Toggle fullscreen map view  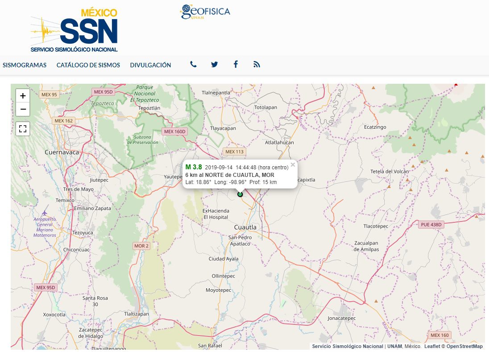click(x=23, y=129)
